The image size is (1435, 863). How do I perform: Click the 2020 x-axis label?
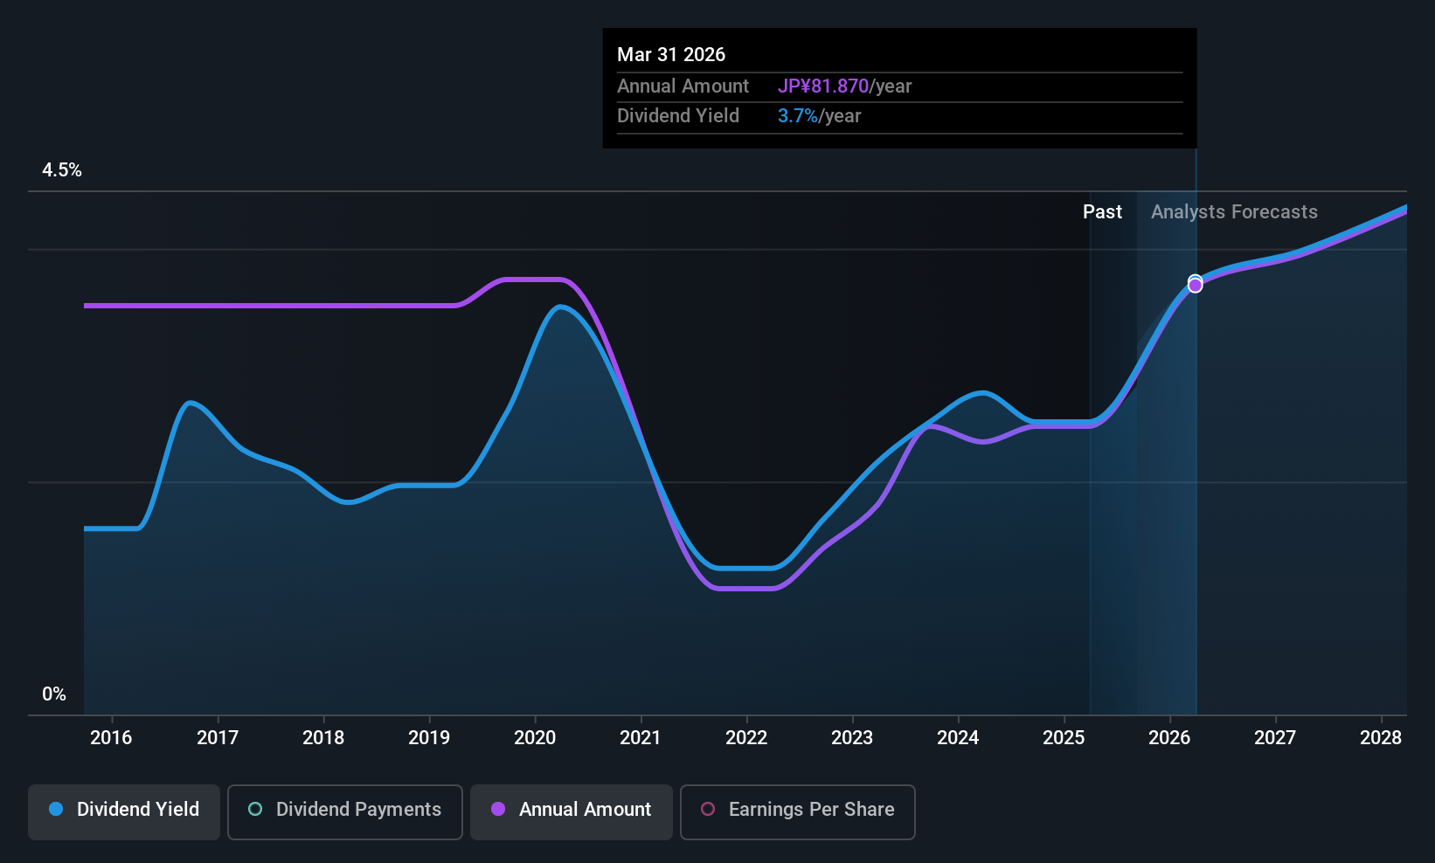pos(535,737)
